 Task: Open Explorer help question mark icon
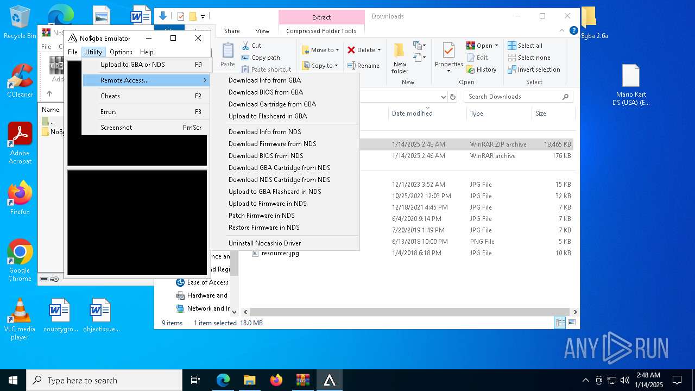[x=573, y=31]
